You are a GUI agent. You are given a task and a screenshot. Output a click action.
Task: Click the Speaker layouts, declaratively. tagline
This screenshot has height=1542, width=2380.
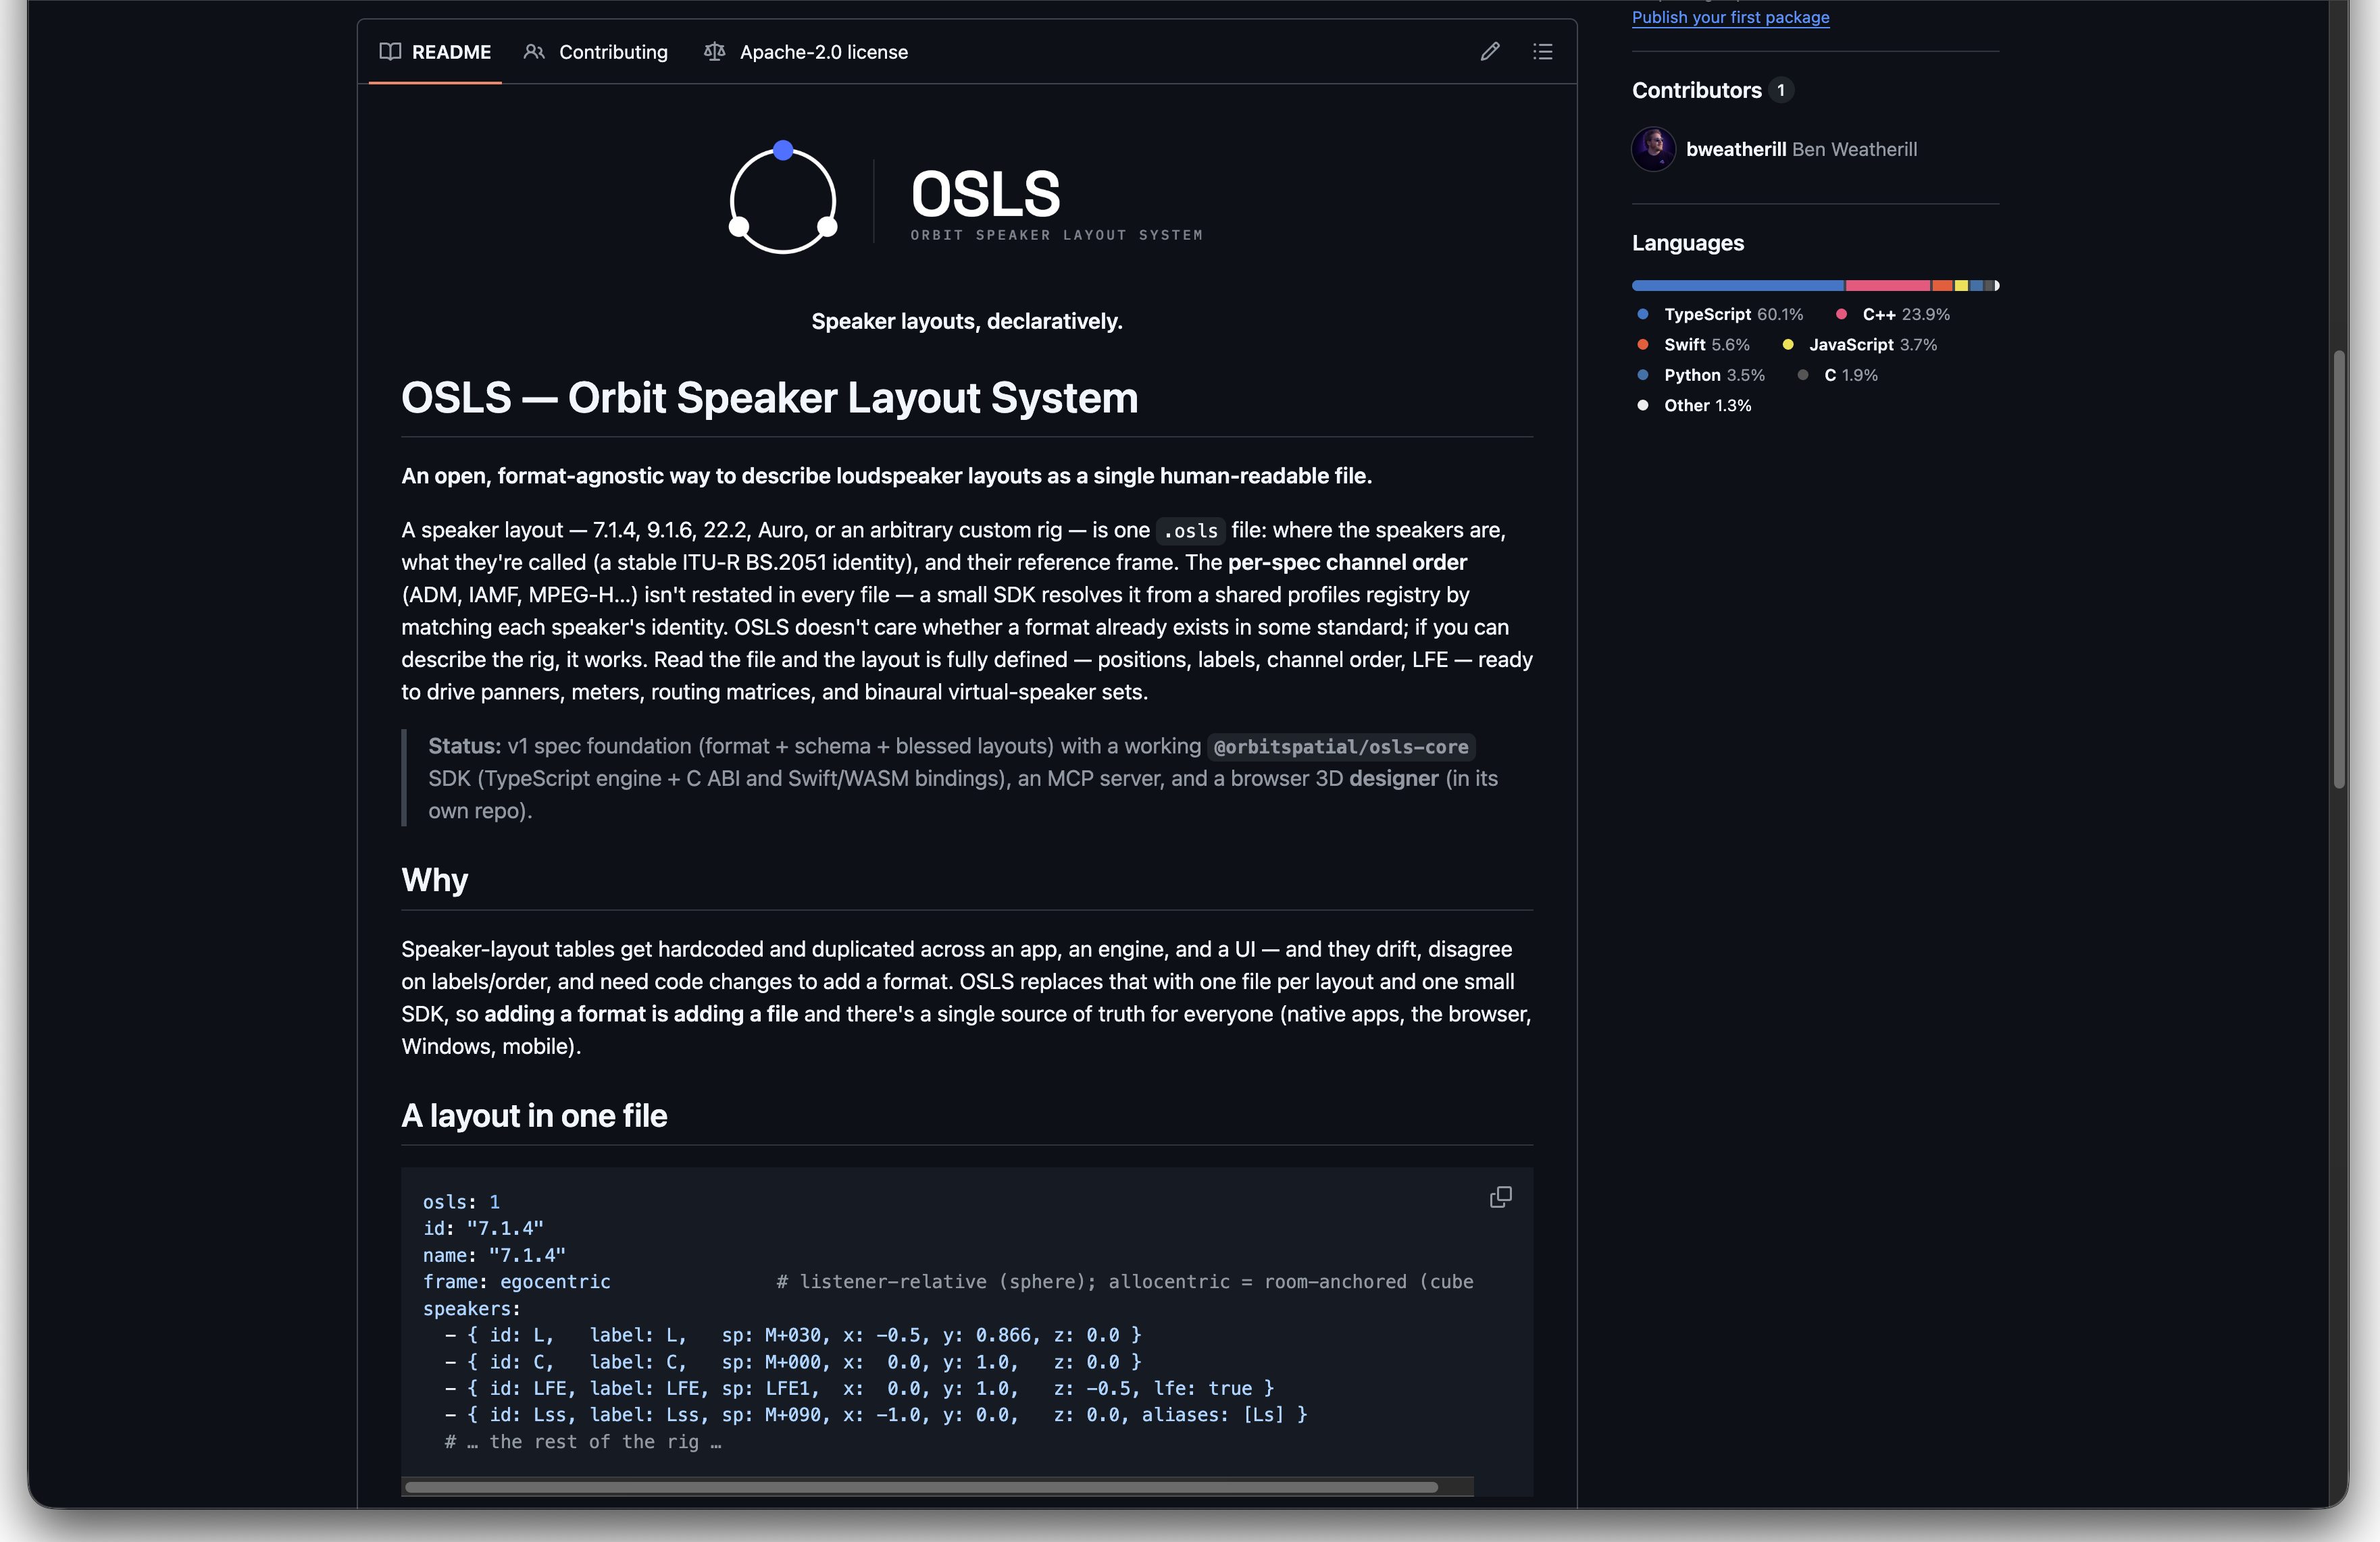(967, 321)
